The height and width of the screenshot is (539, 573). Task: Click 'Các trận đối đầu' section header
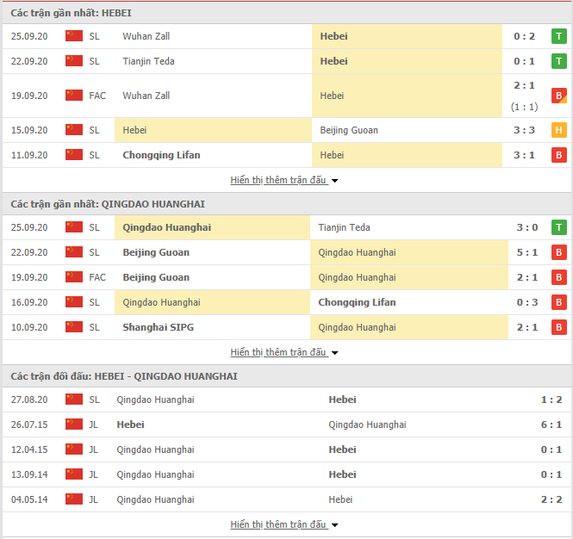[x=124, y=376]
